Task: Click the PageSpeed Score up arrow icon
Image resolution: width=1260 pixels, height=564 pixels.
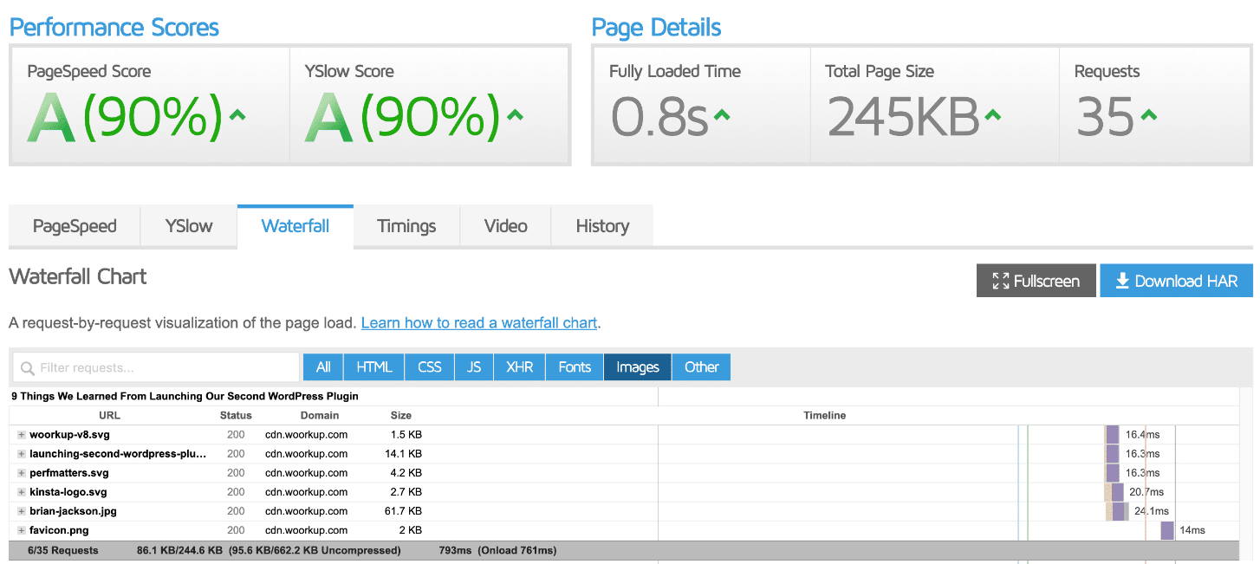Action: pos(237,114)
